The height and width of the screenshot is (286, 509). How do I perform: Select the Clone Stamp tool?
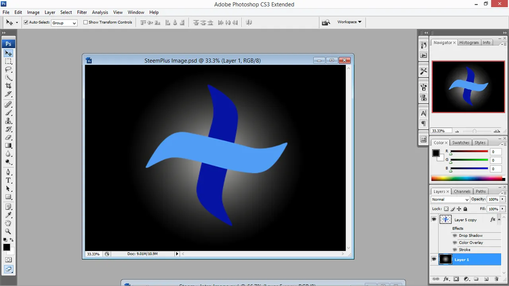point(8,121)
